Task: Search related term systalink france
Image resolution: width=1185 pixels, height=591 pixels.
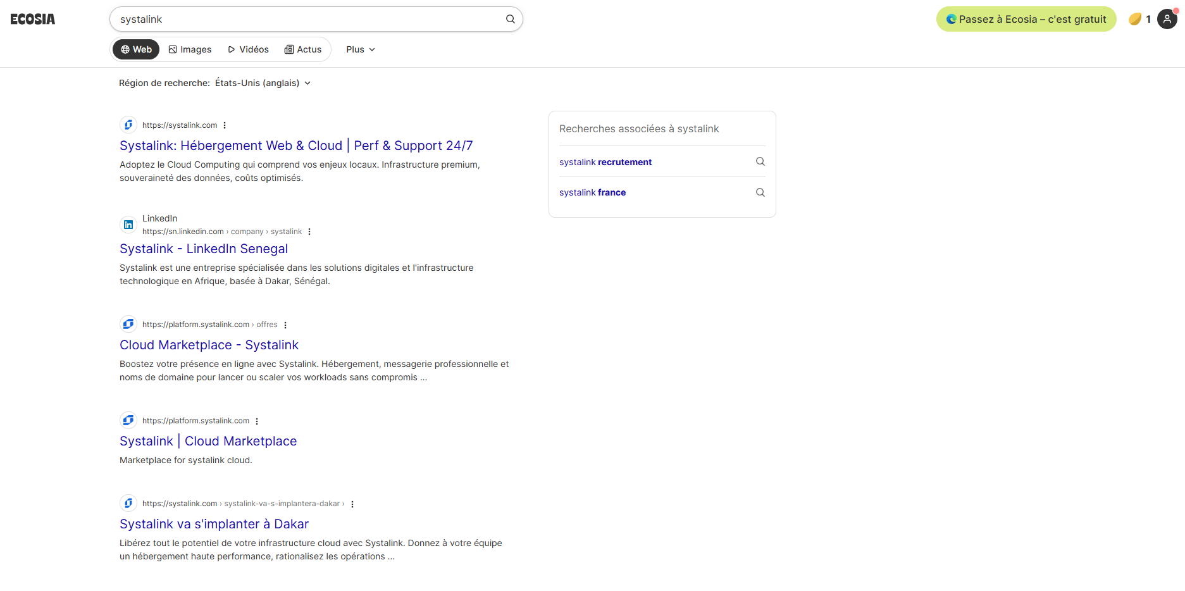Action: pos(592,192)
